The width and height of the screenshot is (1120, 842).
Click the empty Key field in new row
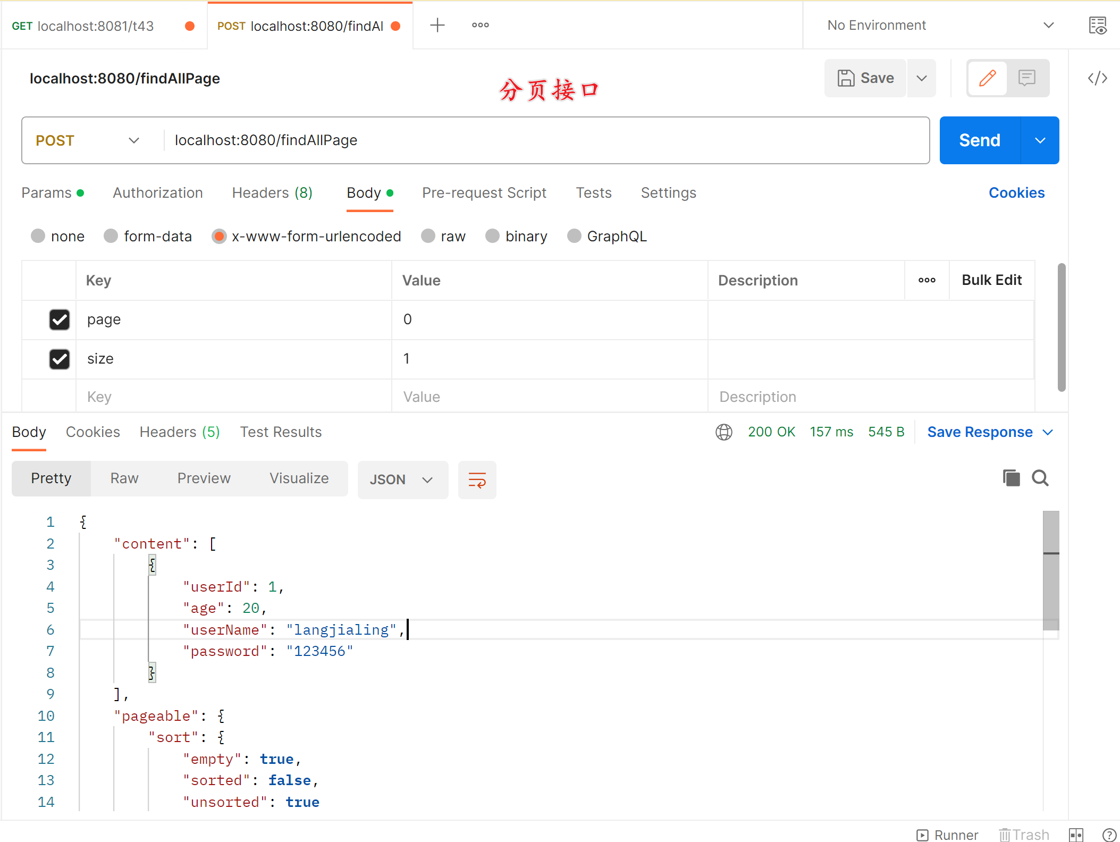click(234, 397)
